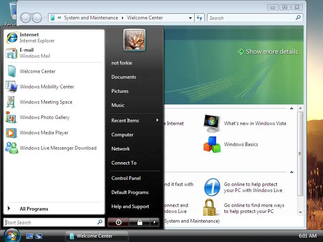Open recent pages dropdown arrow
Viewport: 323px width, 242px height.
[x=45, y=18]
